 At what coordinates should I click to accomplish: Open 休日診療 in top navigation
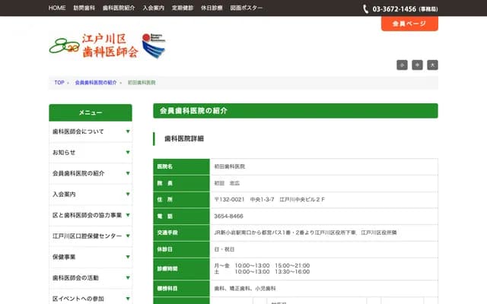212,8
